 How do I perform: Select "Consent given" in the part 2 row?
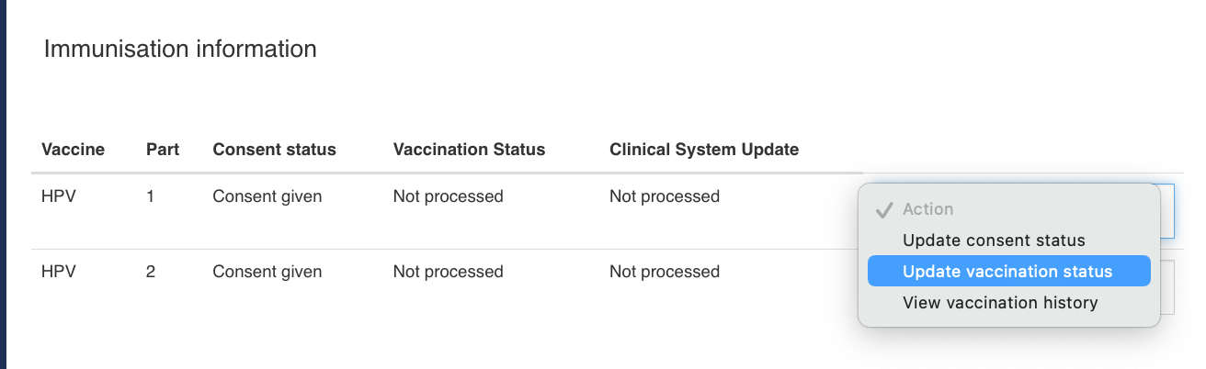point(267,272)
